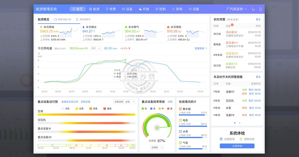Click the notification bell icon
The image size is (299, 157).
point(253,9)
